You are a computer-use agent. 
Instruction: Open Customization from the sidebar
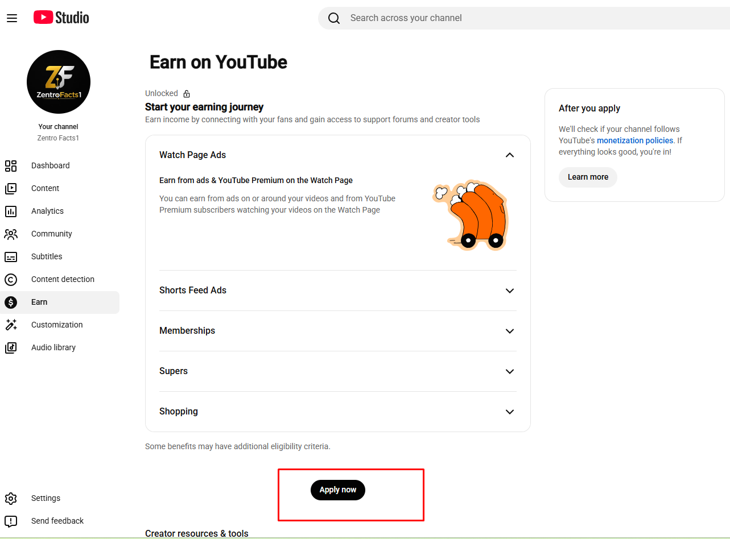60,325
